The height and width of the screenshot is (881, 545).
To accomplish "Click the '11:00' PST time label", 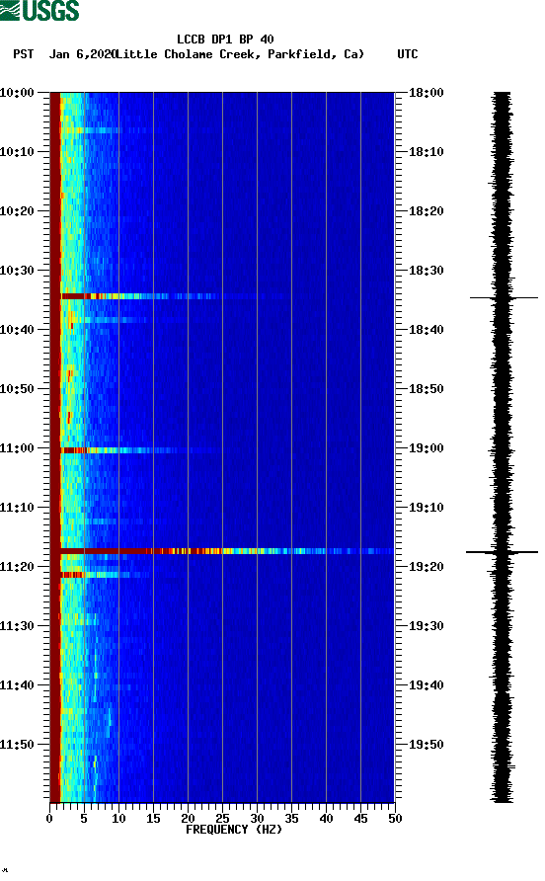I will click(18, 447).
